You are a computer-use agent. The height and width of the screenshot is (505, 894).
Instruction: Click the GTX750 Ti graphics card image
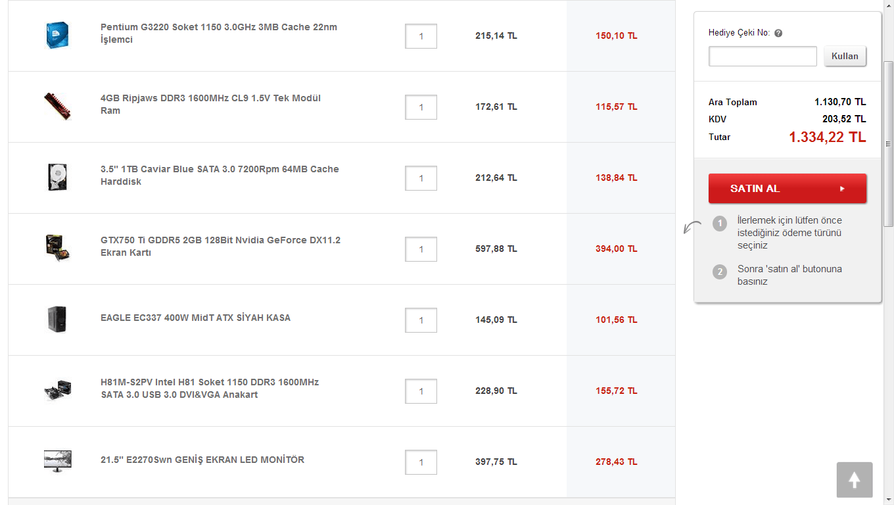pyautogui.click(x=57, y=248)
